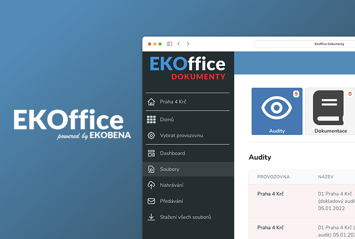The height and width of the screenshot is (239, 355).
Task: Click the Ekoffice Dokumenty address bar
Action: [305, 44]
